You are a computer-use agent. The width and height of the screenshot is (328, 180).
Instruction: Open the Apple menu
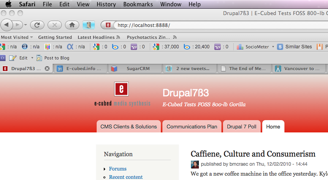tap(8, 4)
